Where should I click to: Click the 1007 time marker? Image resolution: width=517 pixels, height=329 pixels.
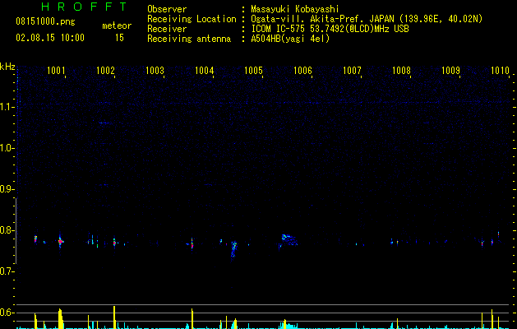point(352,71)
